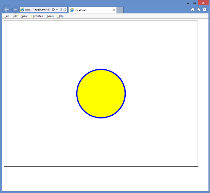Open the Favorites menu
210x193 pixels.
tap(37, 16)
